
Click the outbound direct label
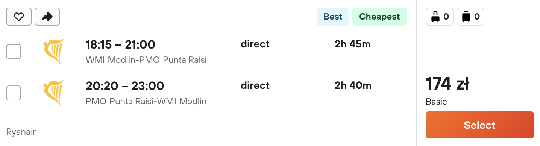click(255, 44)
